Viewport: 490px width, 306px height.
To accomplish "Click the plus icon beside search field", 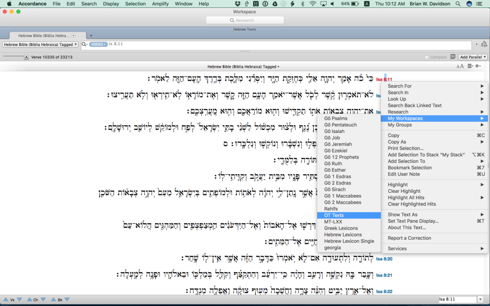I will [x=476, y=44].
